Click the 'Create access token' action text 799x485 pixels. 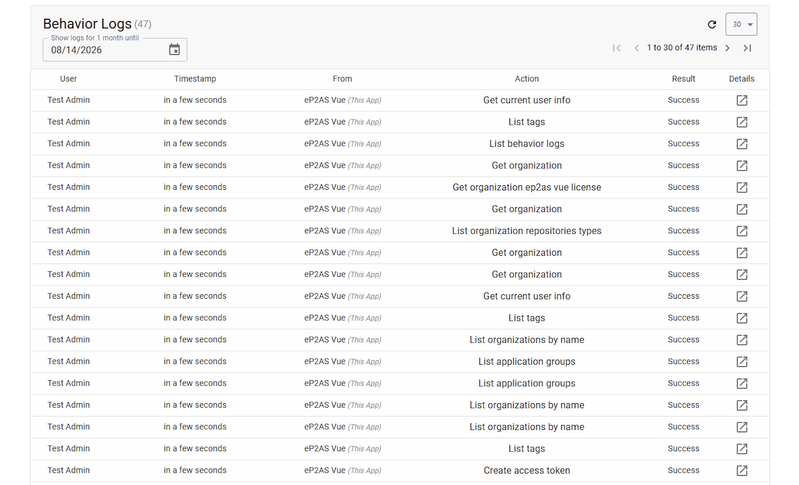[x=527, y=470]
